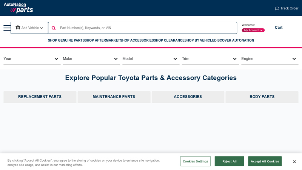The image size is (302, 170).
Task: Open the Cart link
Action: (x=279, y=28)
